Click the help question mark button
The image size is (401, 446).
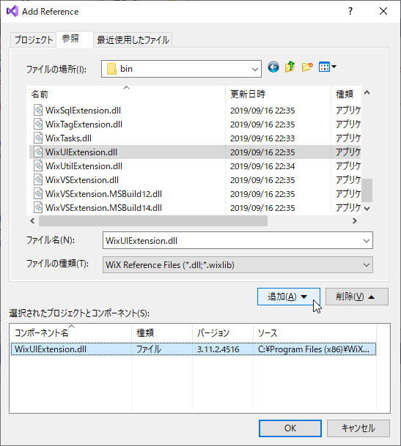pyautogui.click(x=350, y=12)
